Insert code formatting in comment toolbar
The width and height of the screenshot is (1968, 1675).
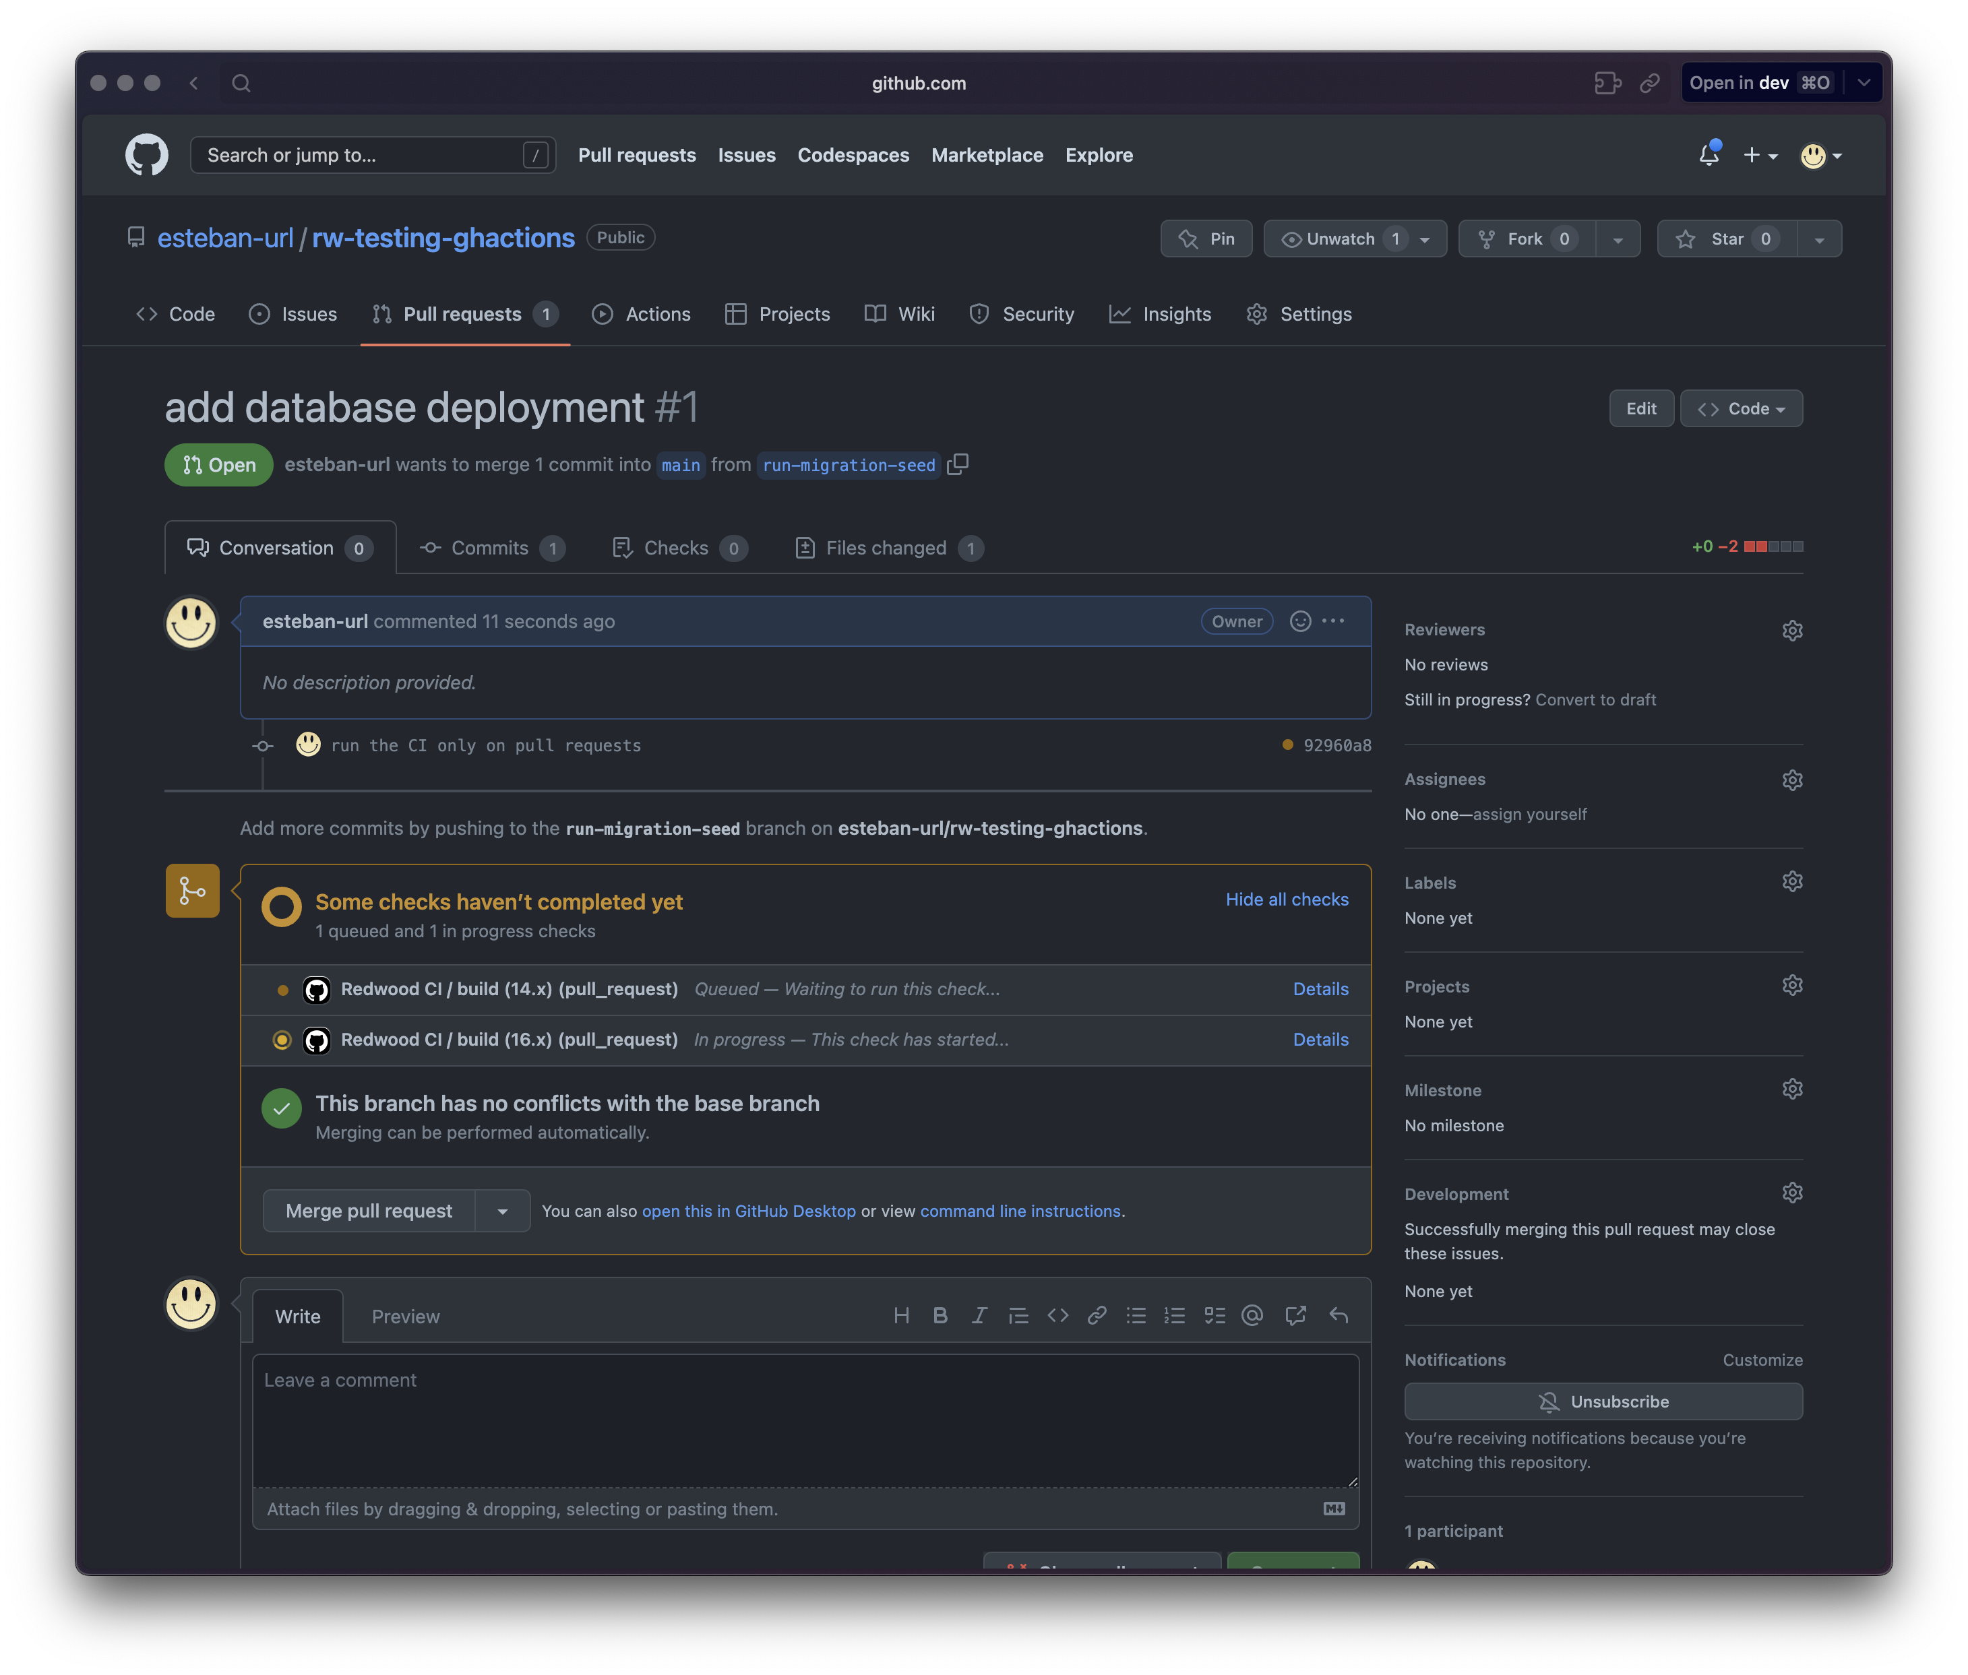coord(1058,1315)
